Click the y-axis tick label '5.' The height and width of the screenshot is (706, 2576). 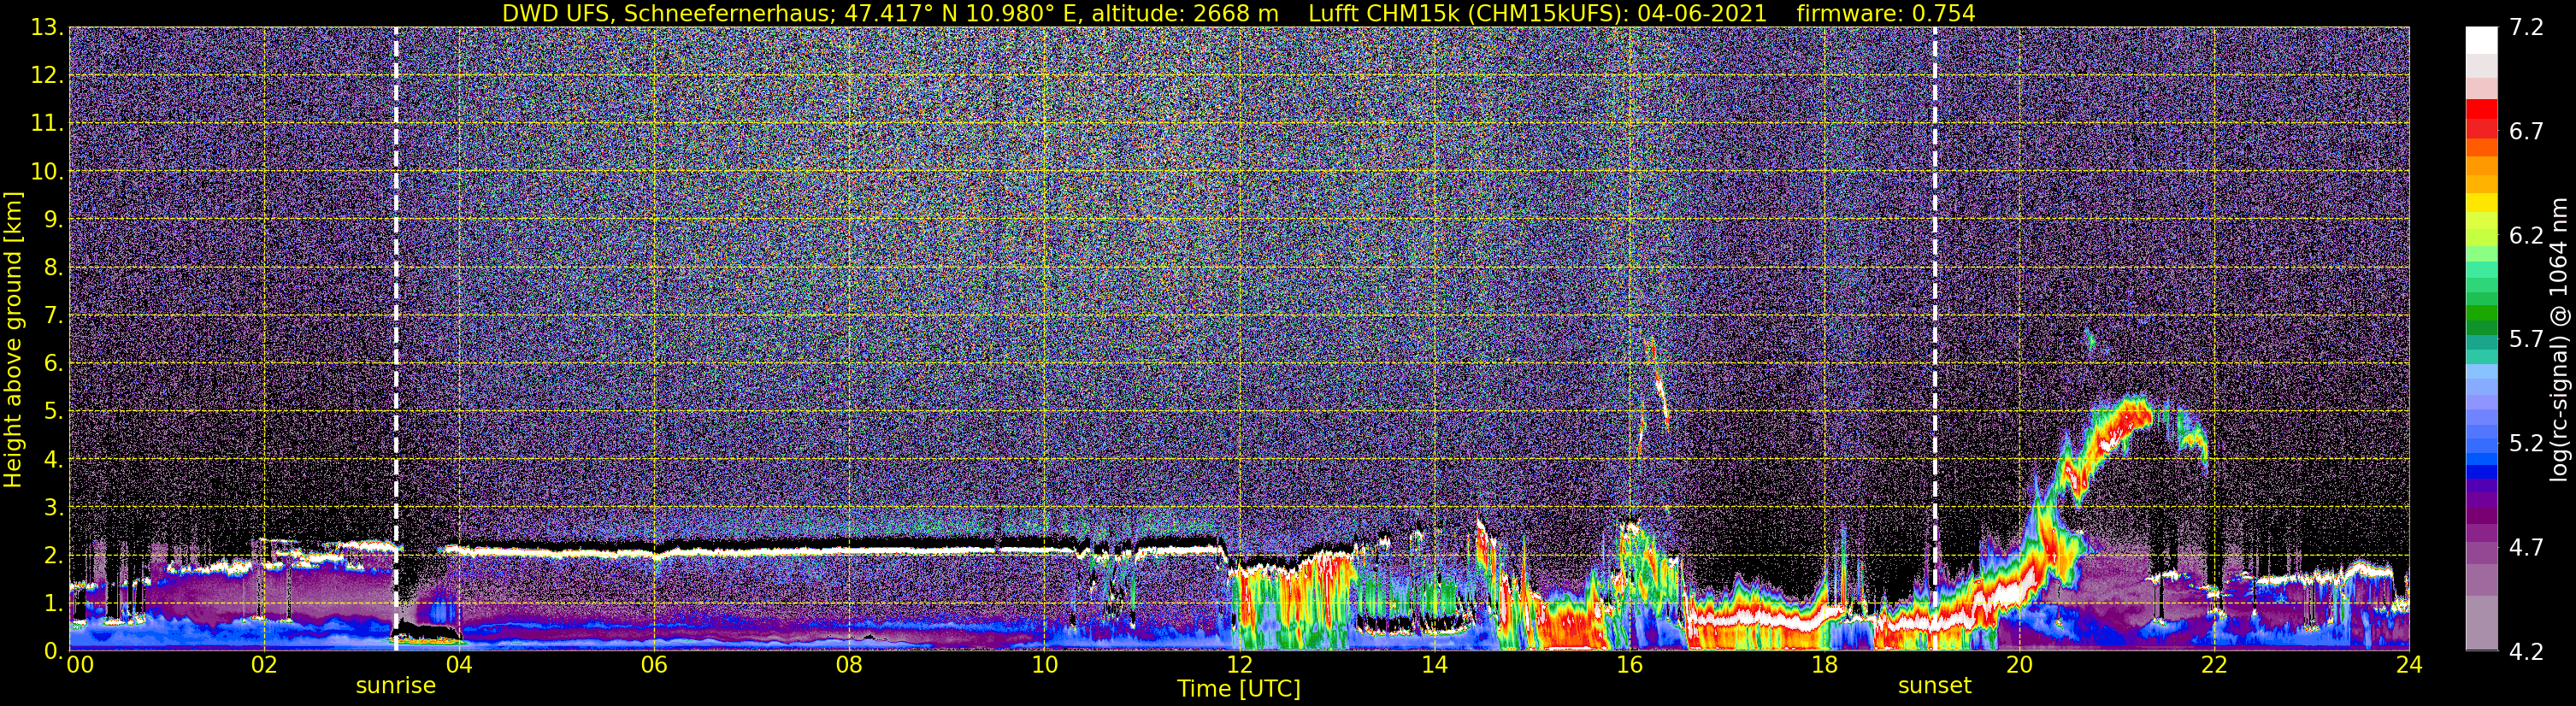point(53,411)
